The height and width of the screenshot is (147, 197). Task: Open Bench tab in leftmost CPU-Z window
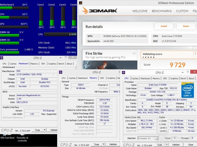tap(61, 64)
